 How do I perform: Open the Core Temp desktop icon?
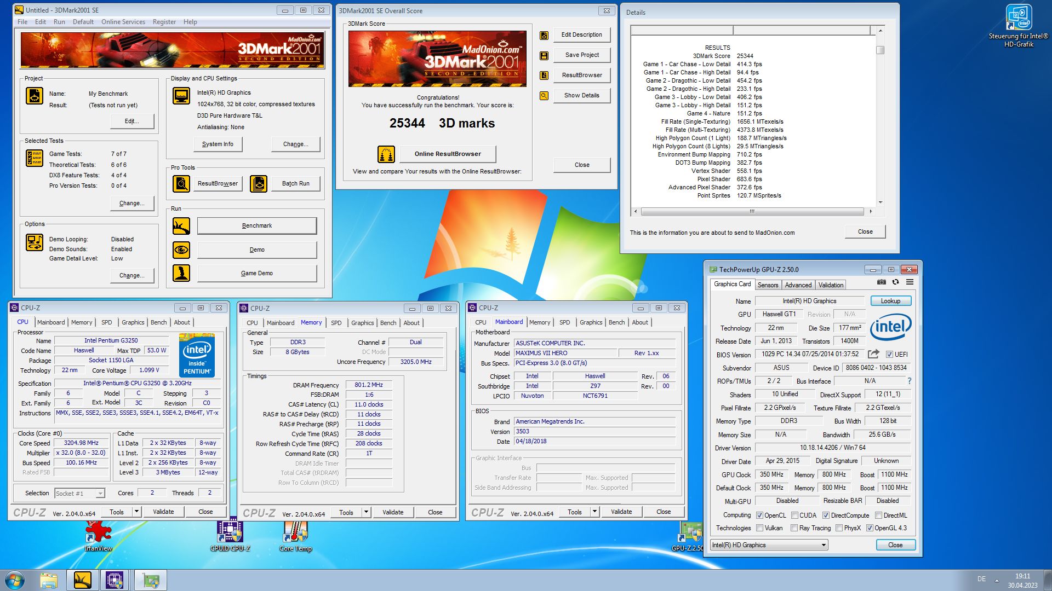point(295,535)
